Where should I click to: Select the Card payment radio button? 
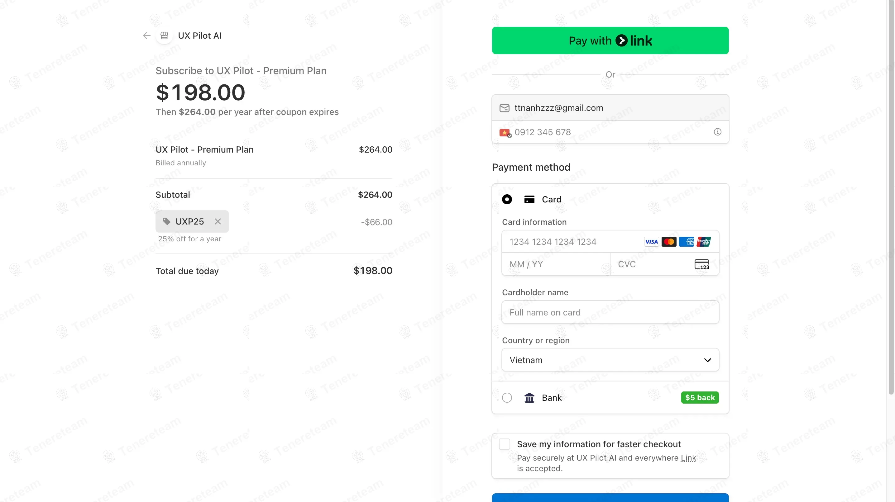tap(507, 199)
